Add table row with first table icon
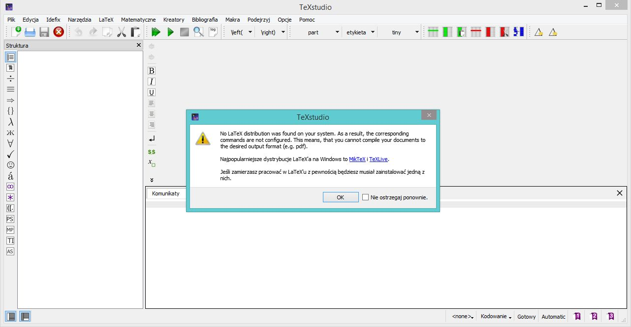Viewport: 631px width, 327px height. point(433,32)
